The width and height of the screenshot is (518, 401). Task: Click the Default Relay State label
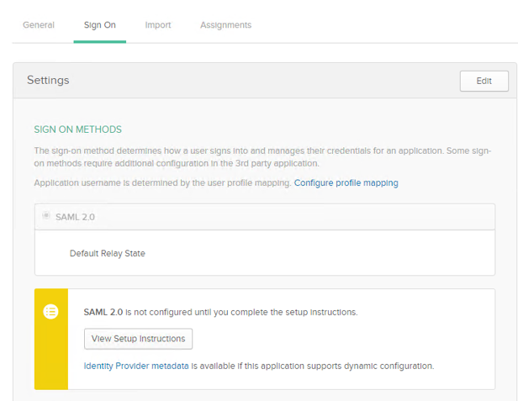[x=108, y=253]
